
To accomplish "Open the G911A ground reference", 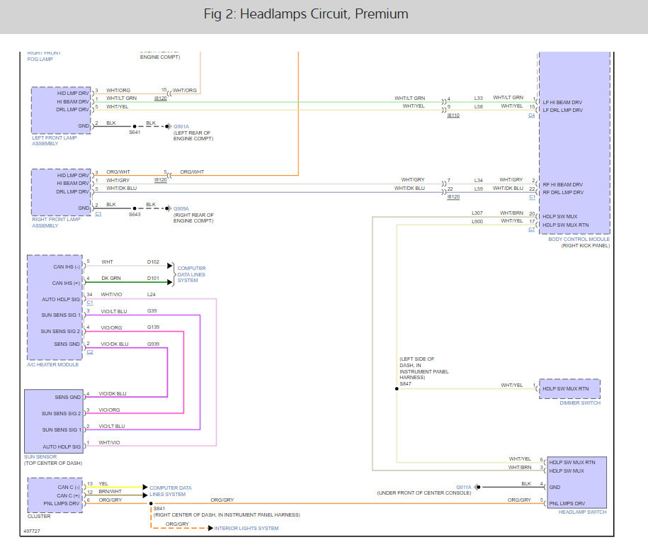I will click(464, 487).
